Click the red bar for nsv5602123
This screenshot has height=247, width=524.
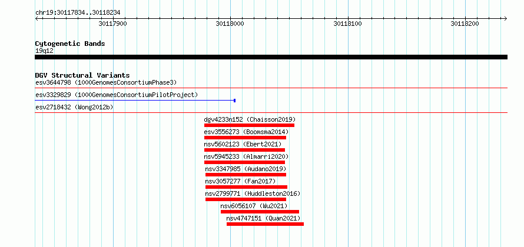click(x=244, y=150)
